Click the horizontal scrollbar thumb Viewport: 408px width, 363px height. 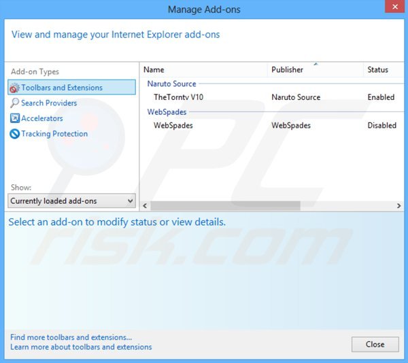pos(225,206)
